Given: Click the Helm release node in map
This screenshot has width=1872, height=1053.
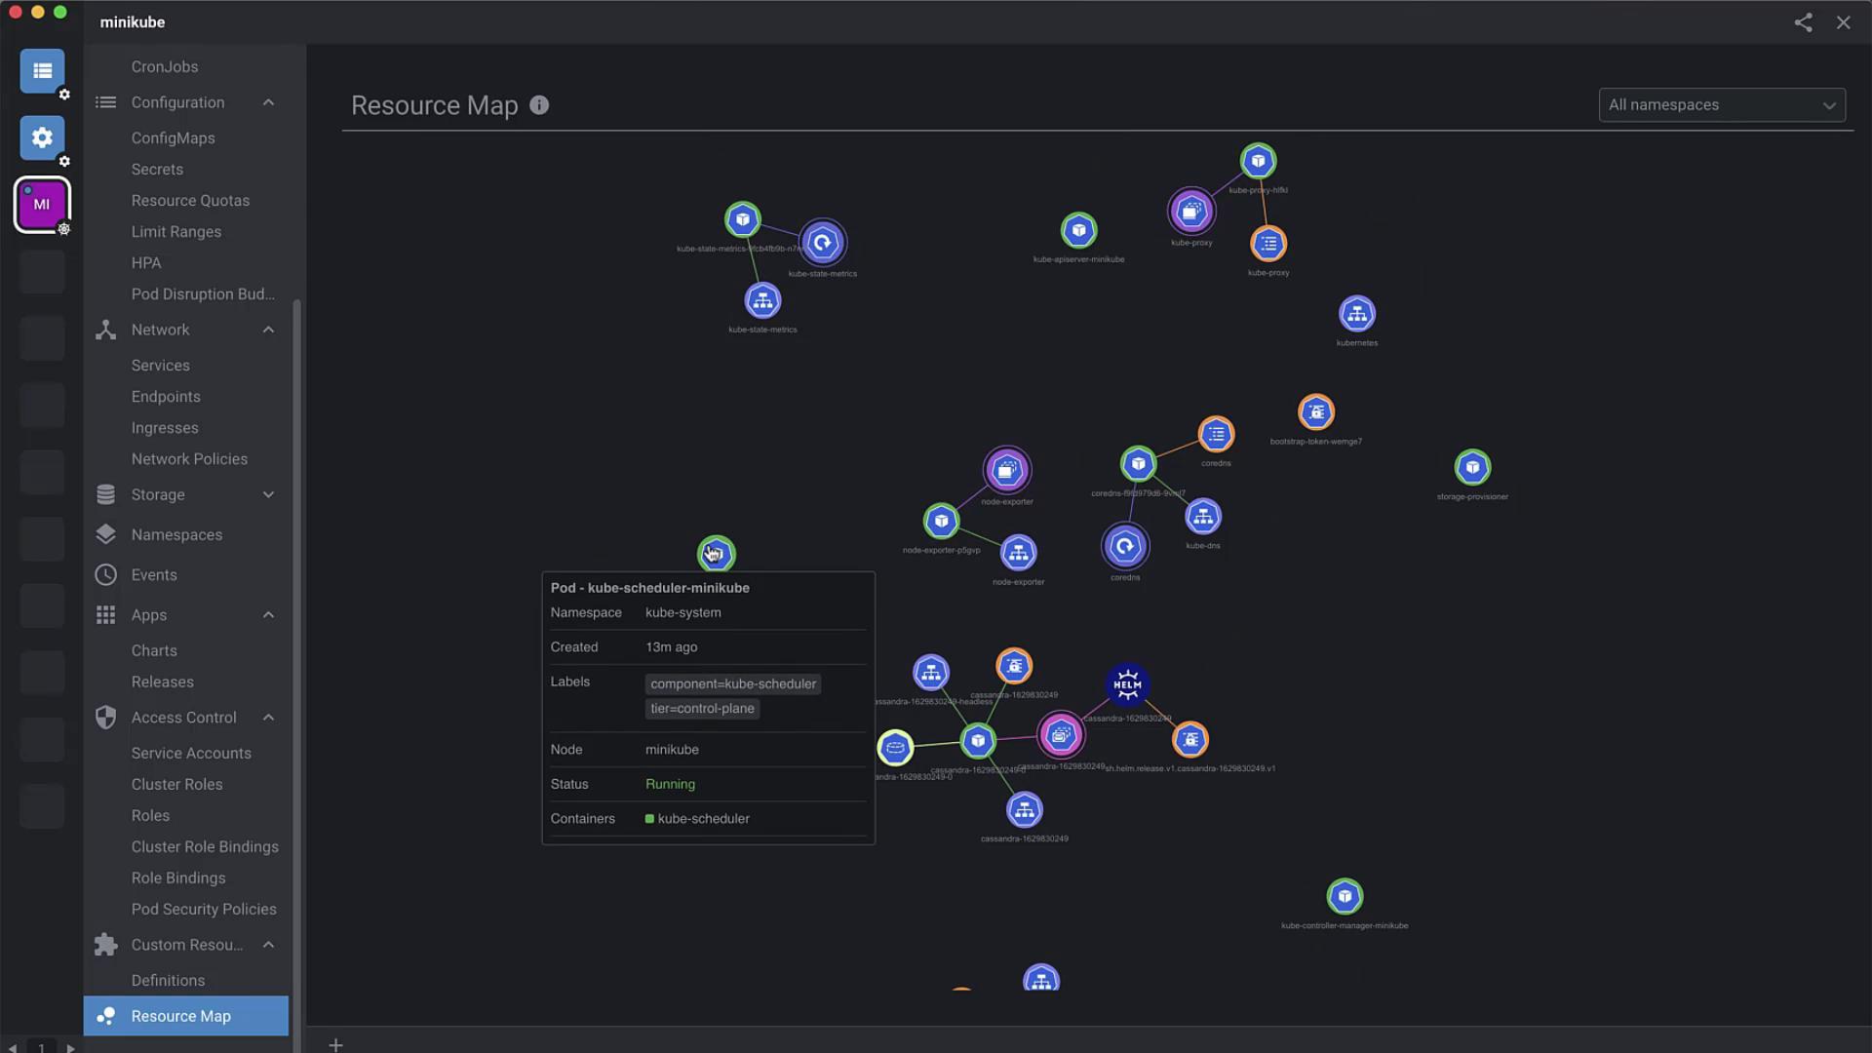Looking at the screenshot, I should point(1127,684).
